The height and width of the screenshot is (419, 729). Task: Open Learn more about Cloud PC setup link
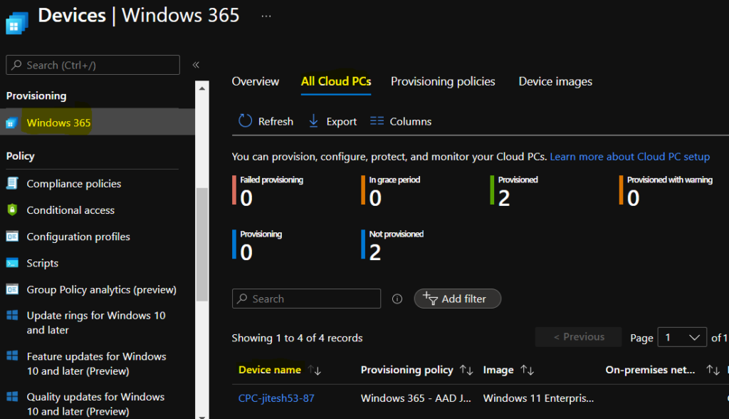coord(630,157)
